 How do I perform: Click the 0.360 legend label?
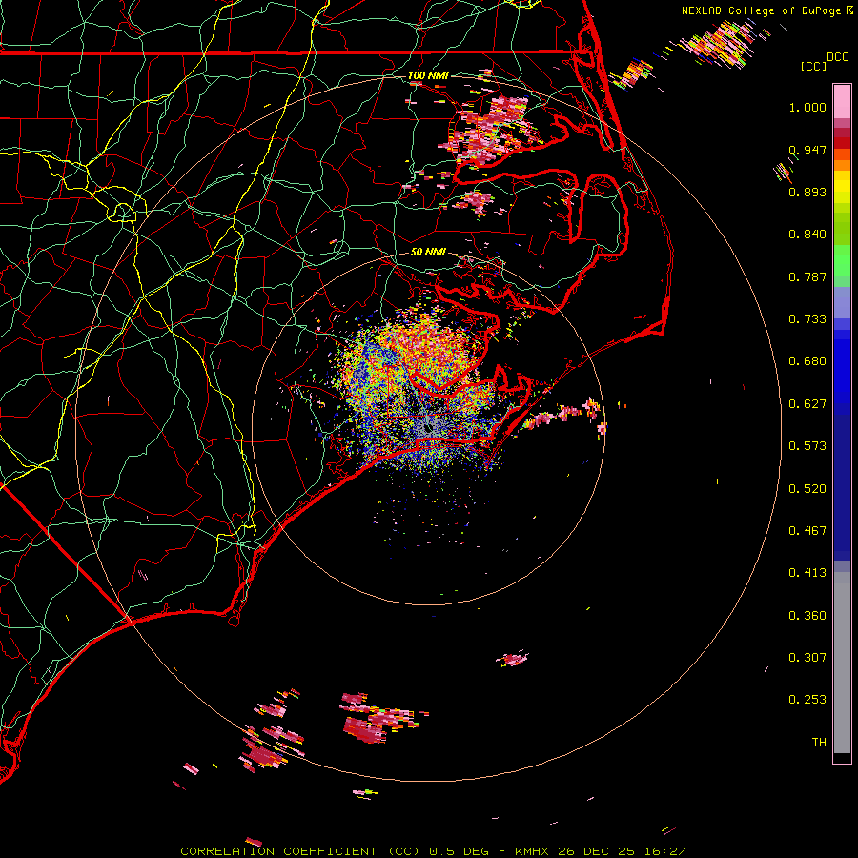point(807,616)
